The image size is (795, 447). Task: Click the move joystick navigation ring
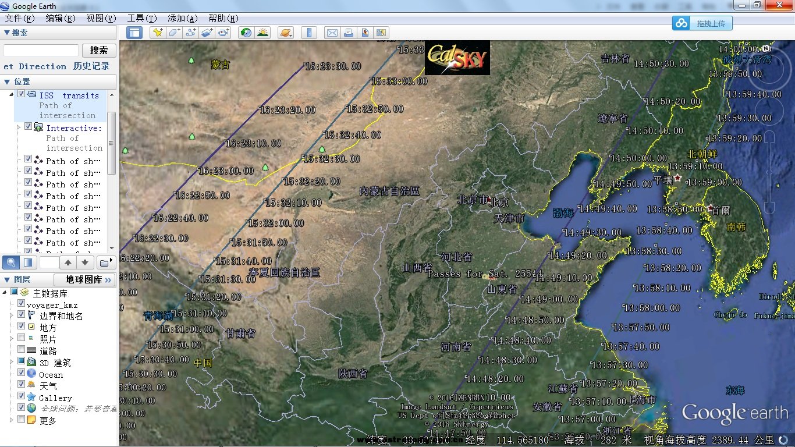768,111
